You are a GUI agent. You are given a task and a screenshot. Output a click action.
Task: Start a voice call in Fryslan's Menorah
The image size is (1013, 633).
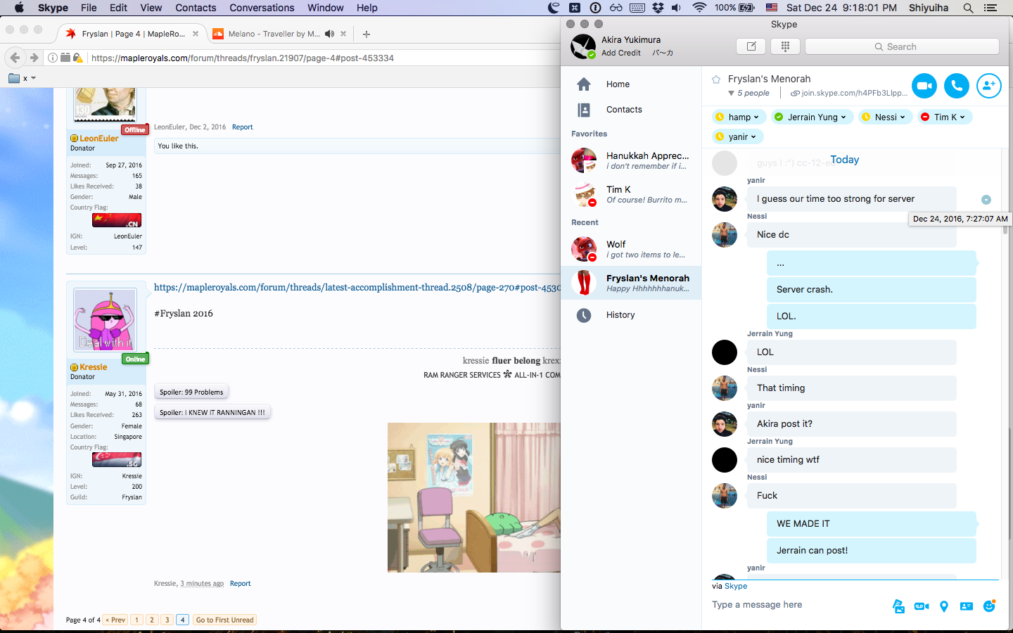[x=957, y=86]
